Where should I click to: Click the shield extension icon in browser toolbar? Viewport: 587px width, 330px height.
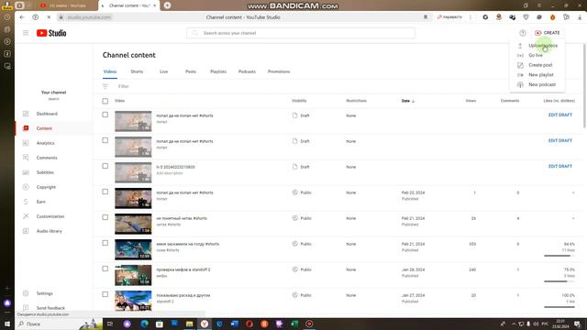[x=526, y=17]
